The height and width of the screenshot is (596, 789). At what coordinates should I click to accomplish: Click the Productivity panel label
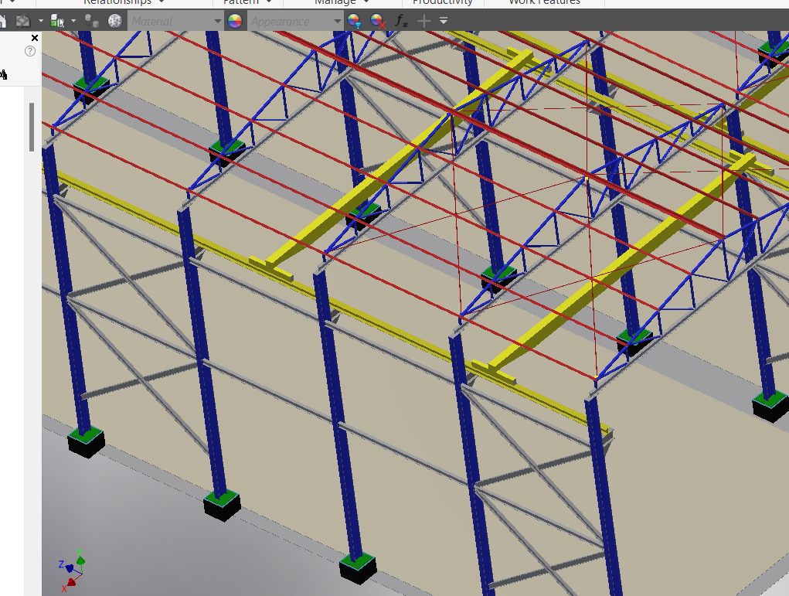pyautogui.click(x=442, y=2)
